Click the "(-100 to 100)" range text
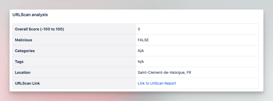The height and width of the screenshot is (101, 273). pyautogui.click(x=52, y=29)
